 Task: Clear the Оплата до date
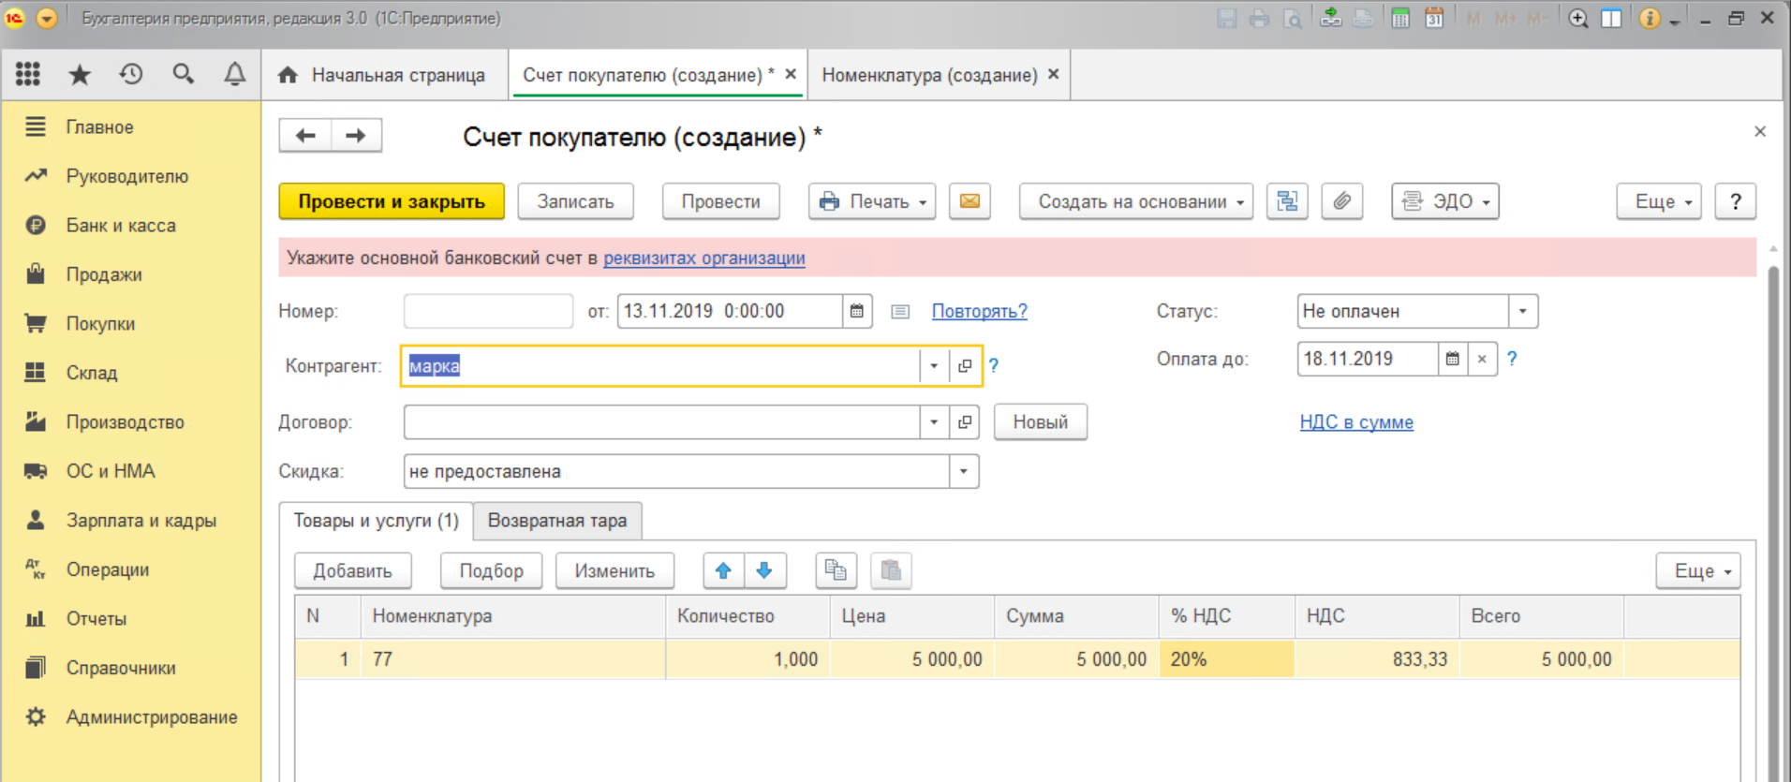point(1482,359)
